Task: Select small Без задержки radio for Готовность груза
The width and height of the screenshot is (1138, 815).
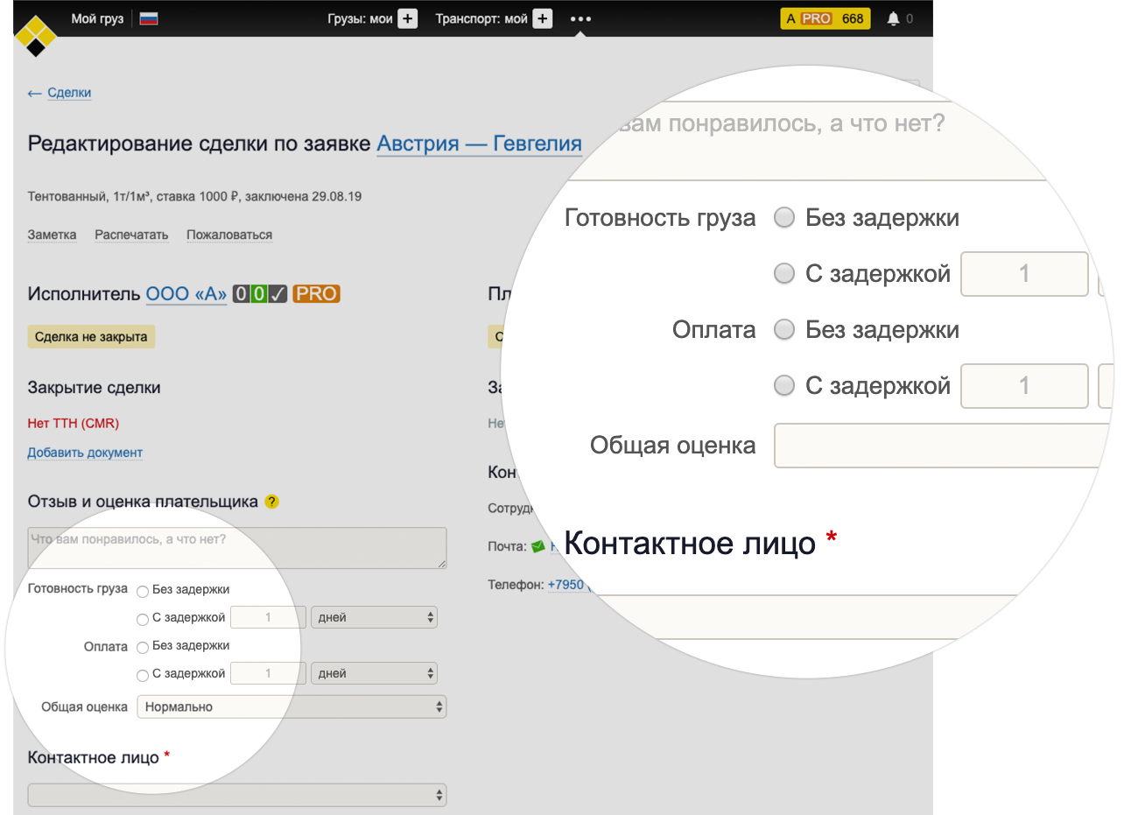Action: coord(143,591)
